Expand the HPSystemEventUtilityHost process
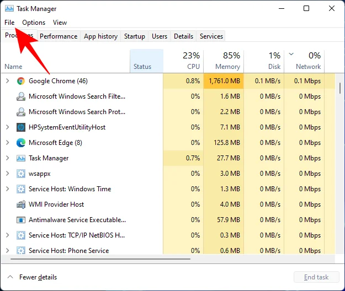Viewport: 345px width, 291px height. click(8, 127)
